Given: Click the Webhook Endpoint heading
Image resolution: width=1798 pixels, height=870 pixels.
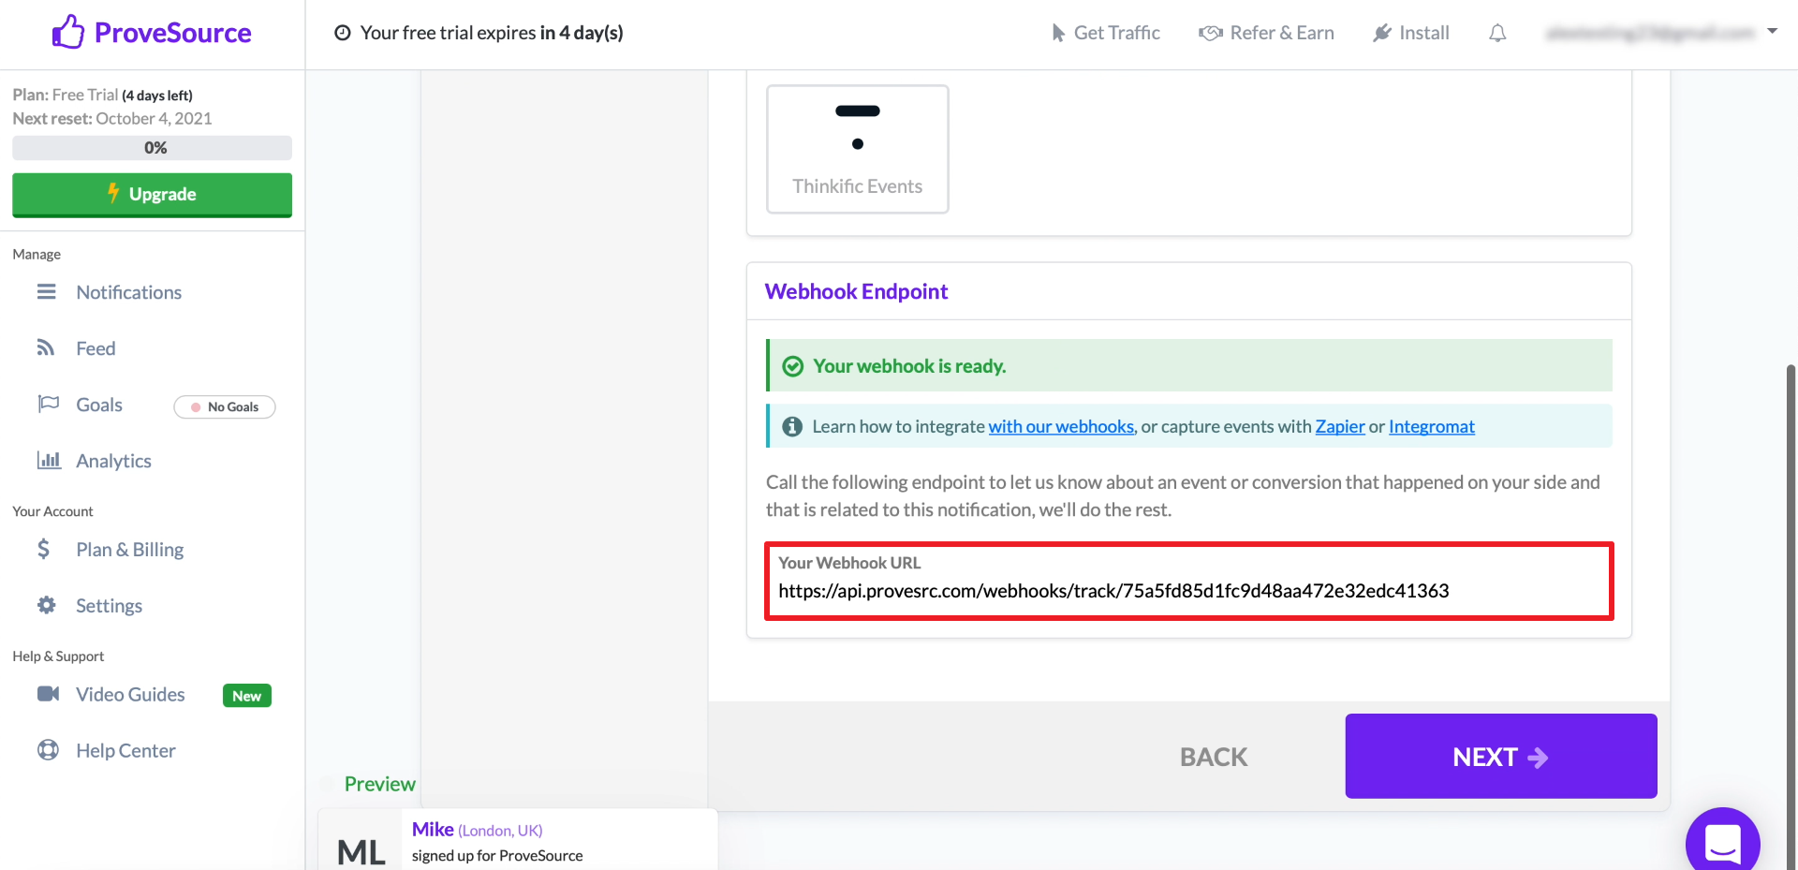Looking at the screenshot, I should [856, 291].
